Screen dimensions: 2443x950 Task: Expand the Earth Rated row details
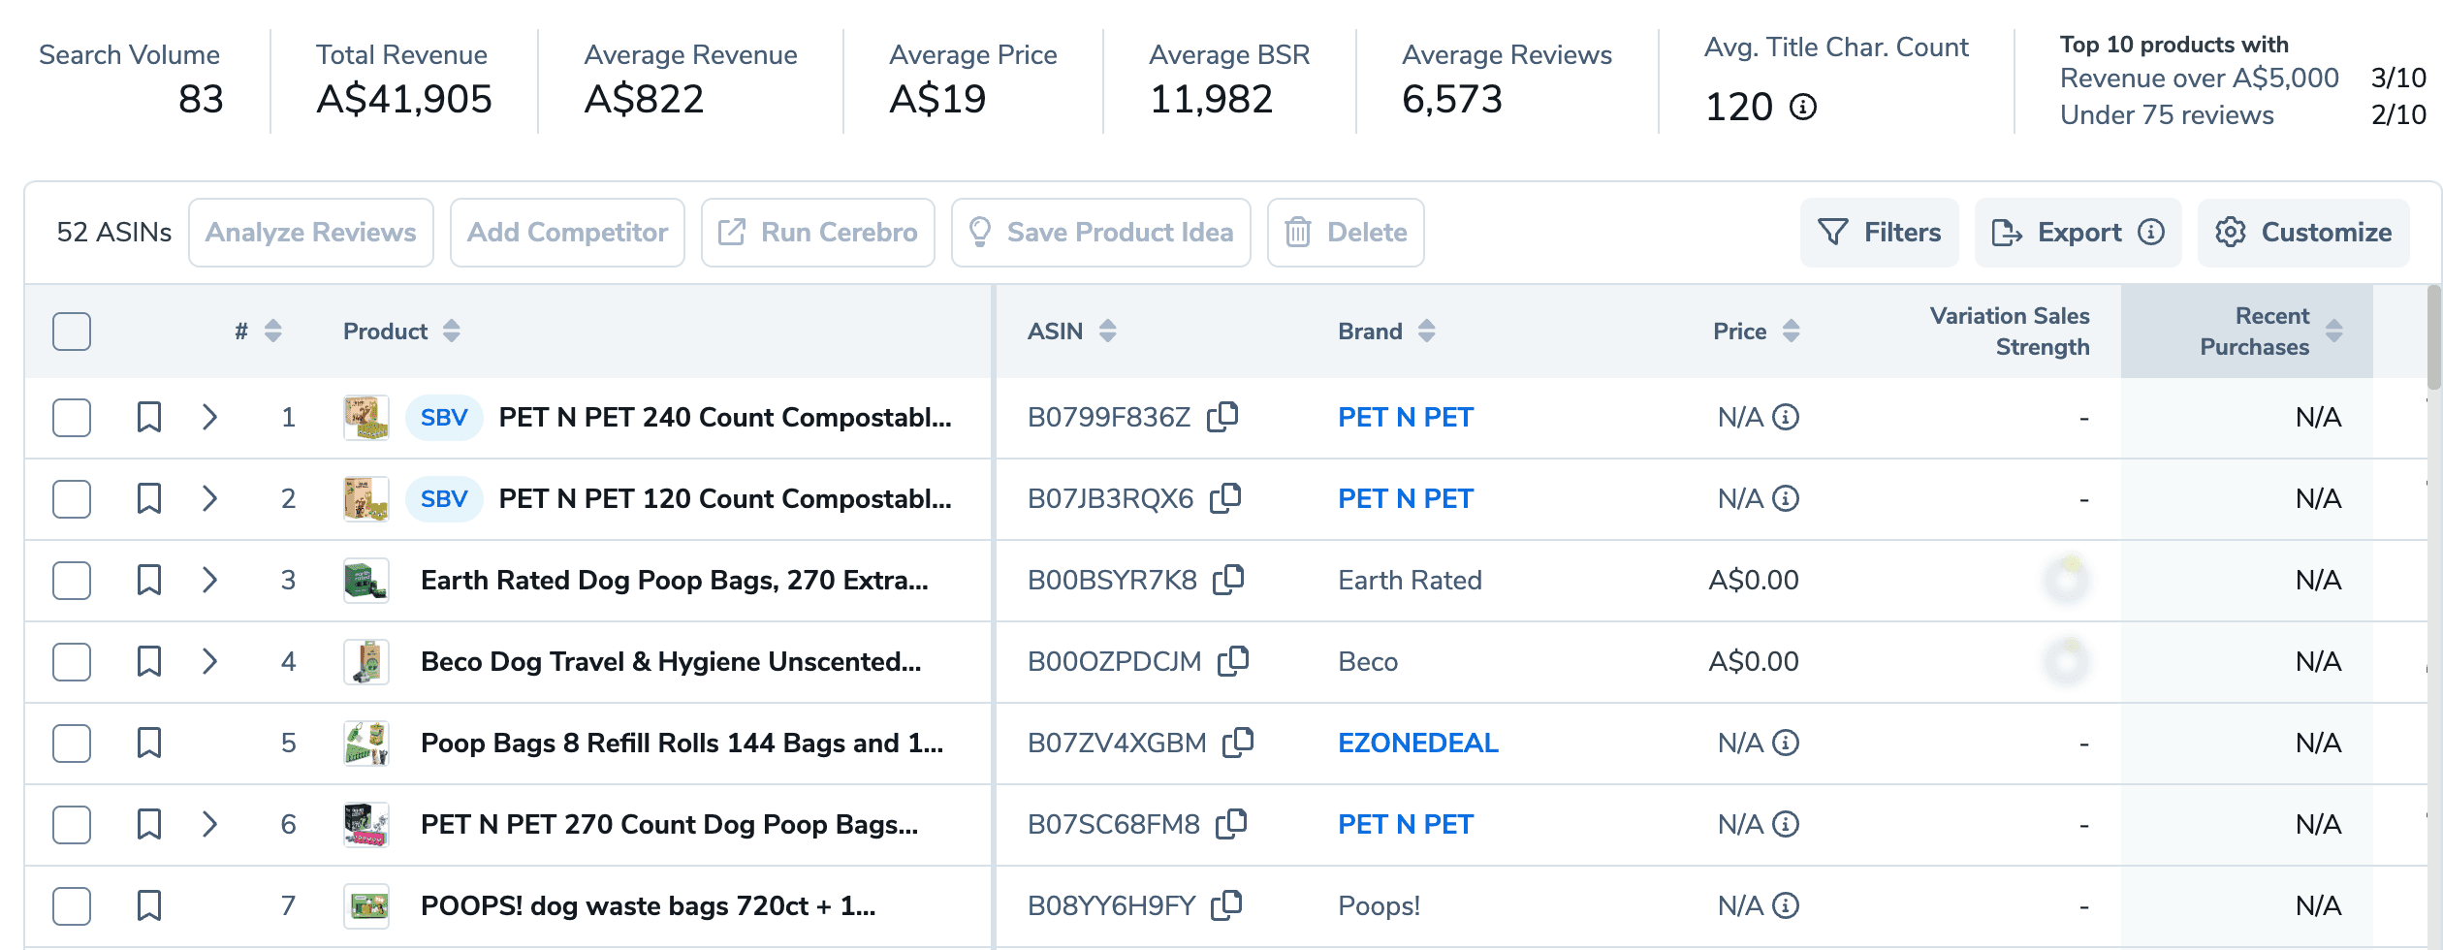point(209,580)
